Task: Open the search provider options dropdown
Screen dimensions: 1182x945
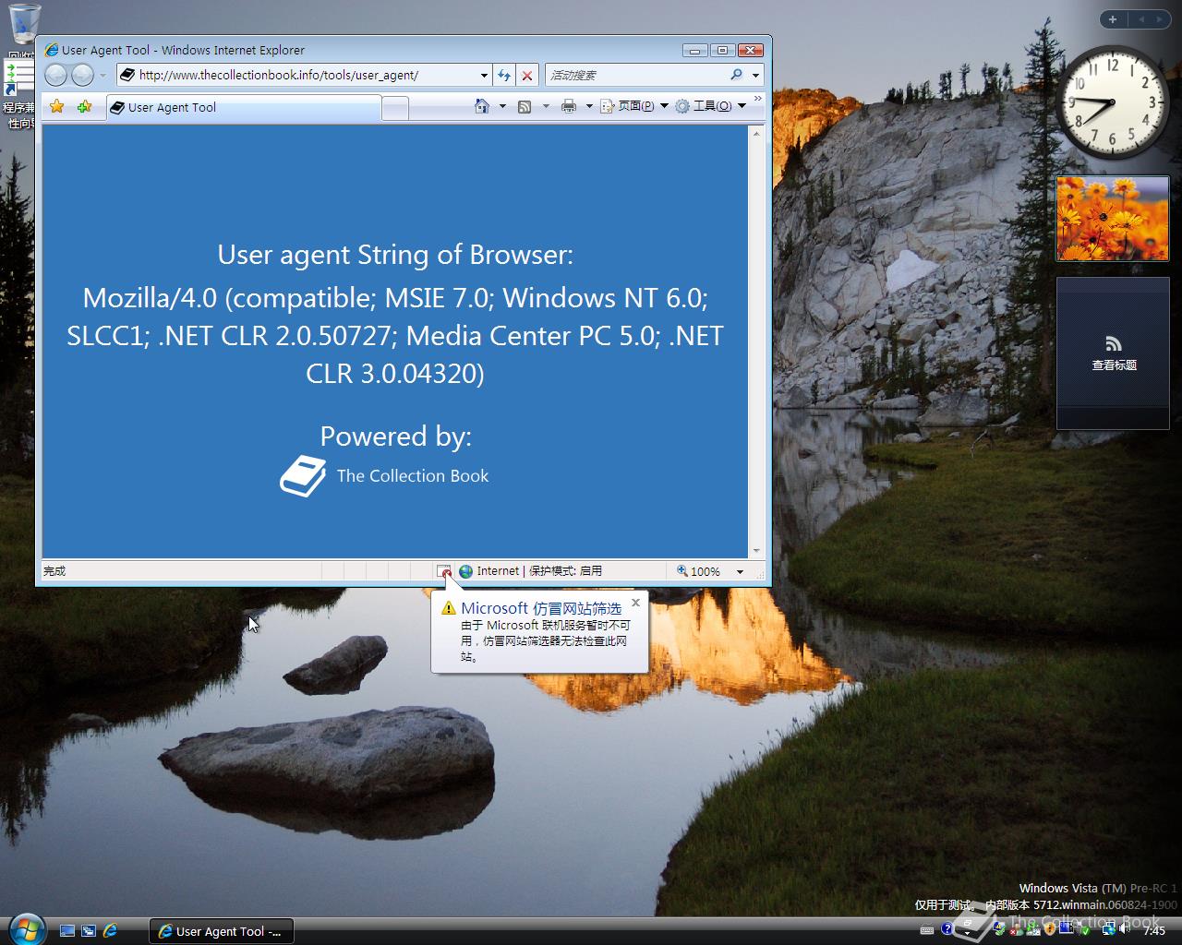Action: tap(756, 76)
